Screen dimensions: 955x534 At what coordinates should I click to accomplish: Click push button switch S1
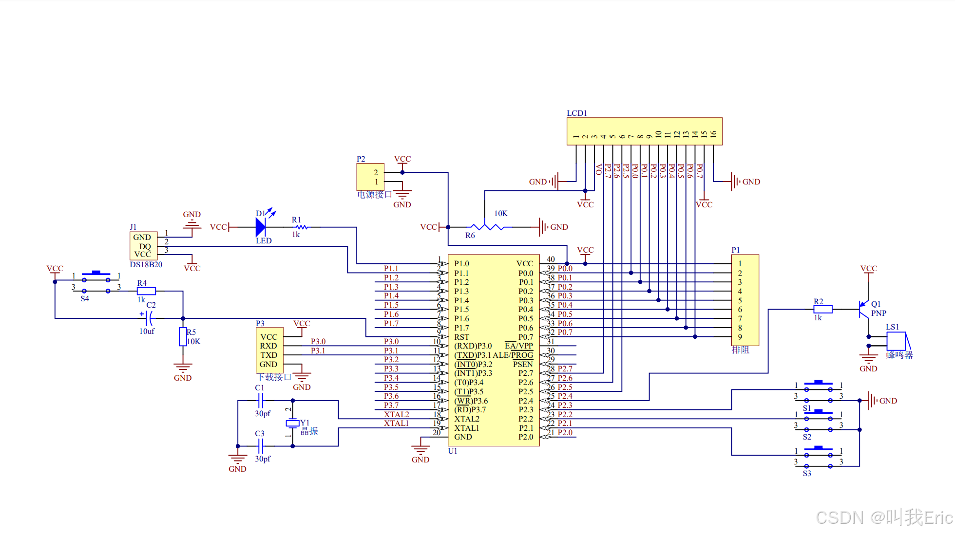pyautogui.click(x=819, y=389)
